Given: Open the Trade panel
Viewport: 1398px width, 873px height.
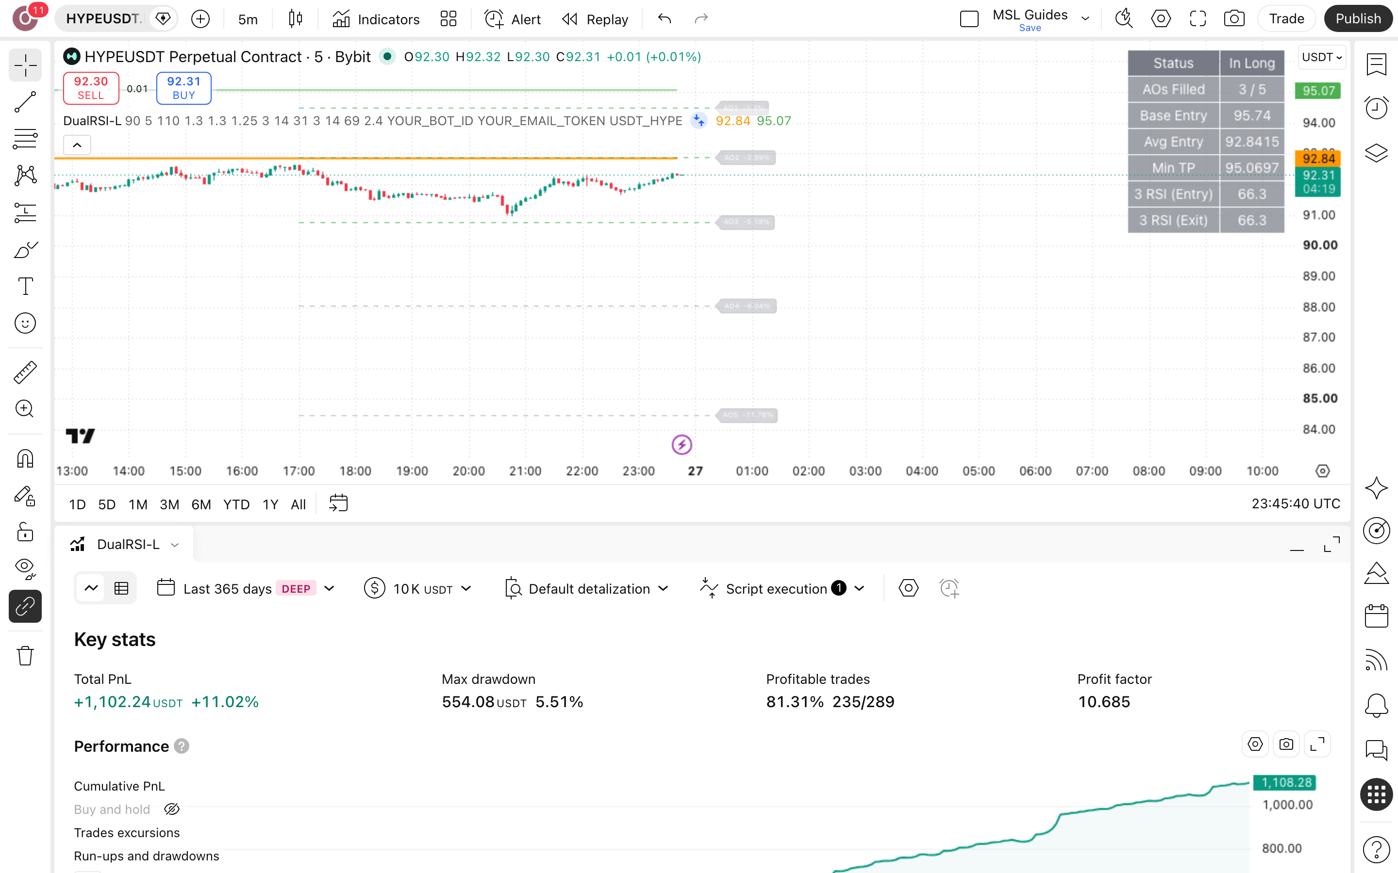Looking at the screenshot, I should click(x=1286, y=19).
